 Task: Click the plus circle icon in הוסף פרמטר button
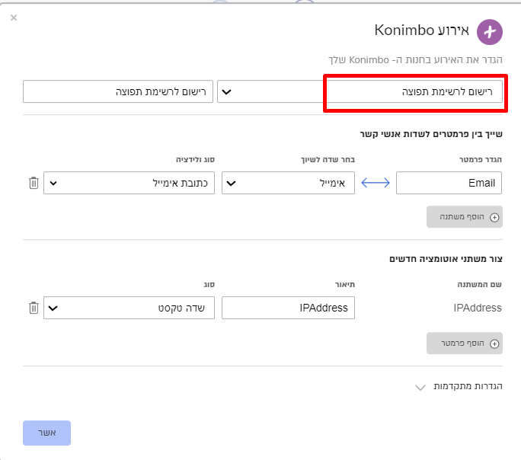tap(494, 343)
